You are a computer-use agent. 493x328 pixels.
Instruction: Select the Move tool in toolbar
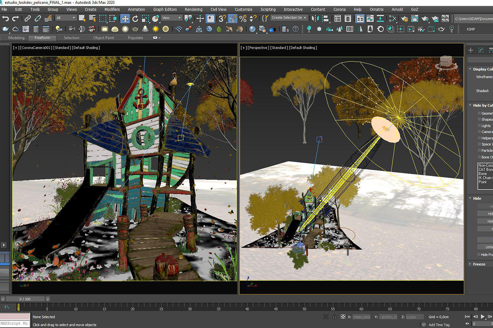(x=125, y=18)
